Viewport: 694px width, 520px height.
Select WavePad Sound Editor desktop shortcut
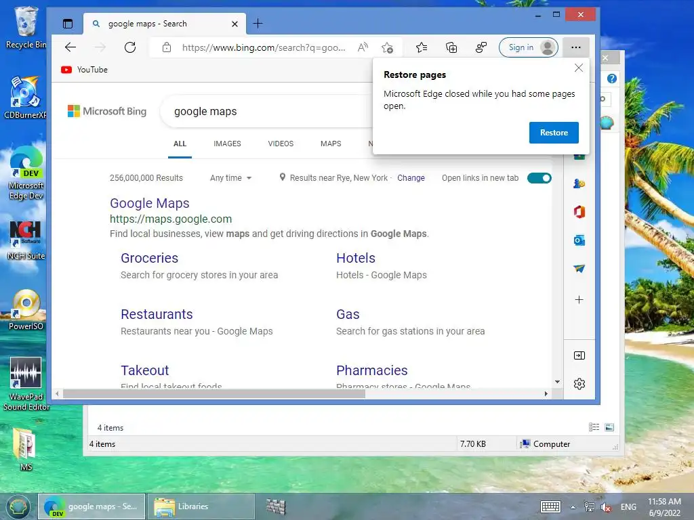pos(26,384)
